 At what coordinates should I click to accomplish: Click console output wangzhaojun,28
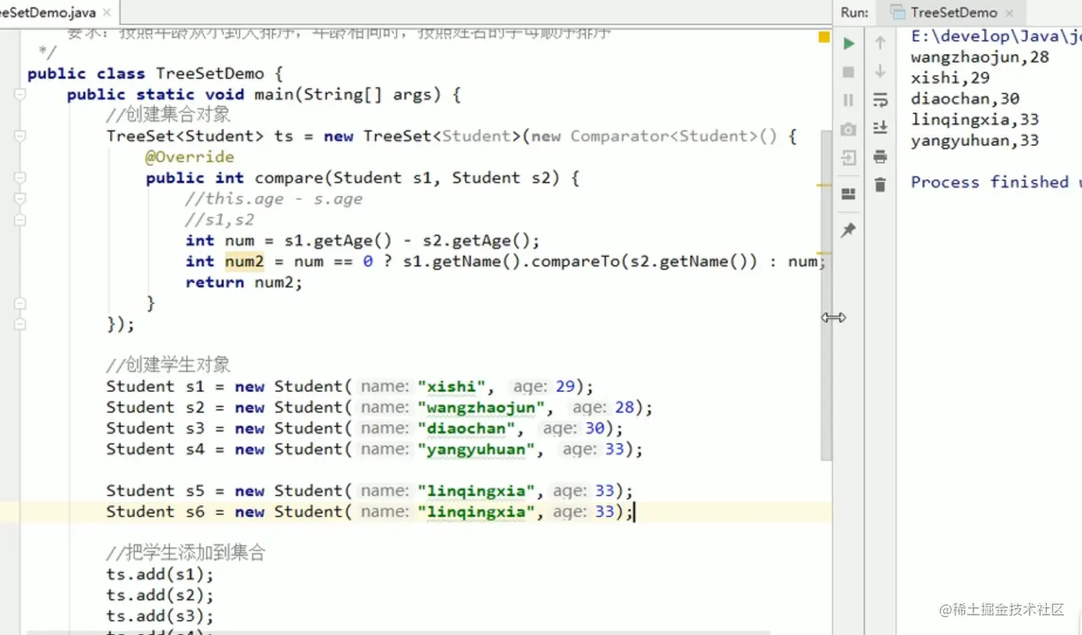tap(980, 57)
